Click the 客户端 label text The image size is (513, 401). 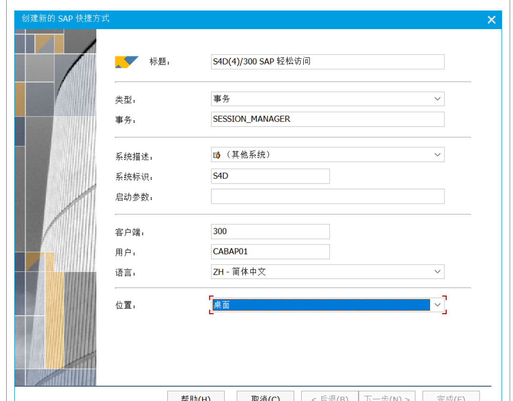(x=130, y=233)
